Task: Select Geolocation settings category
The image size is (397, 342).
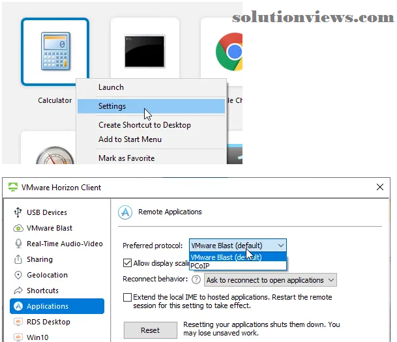Action: 57,275
